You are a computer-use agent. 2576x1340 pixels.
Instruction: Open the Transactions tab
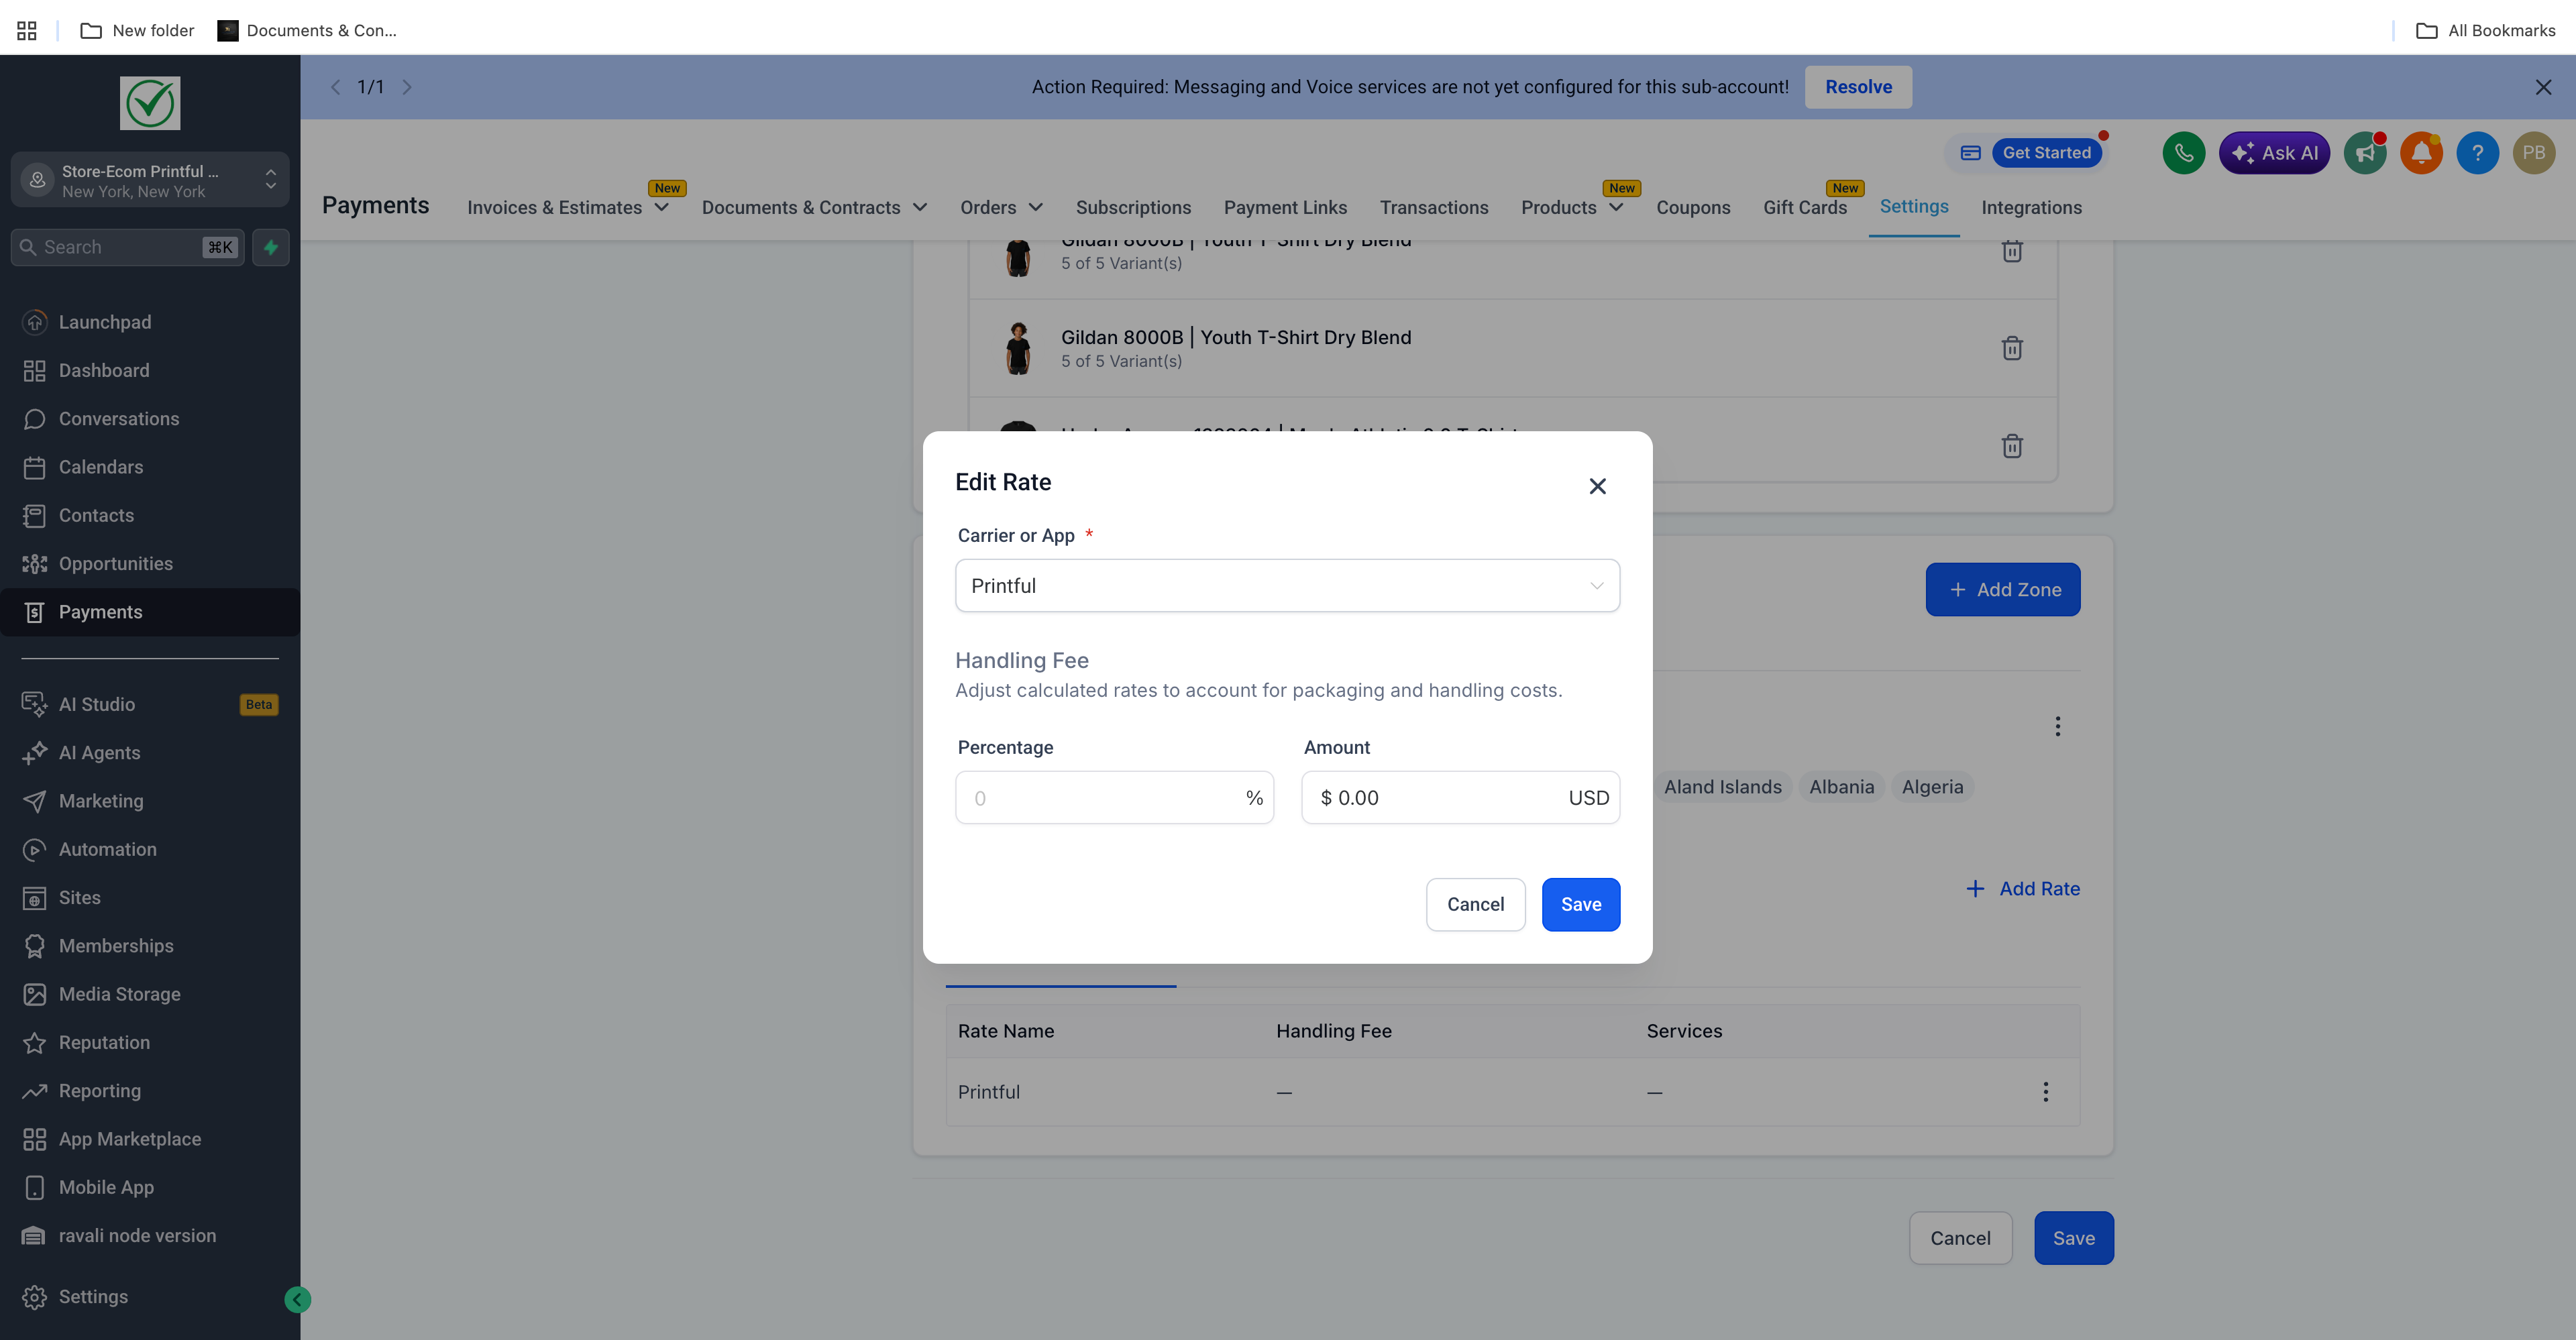click(x=1433, y=207)
